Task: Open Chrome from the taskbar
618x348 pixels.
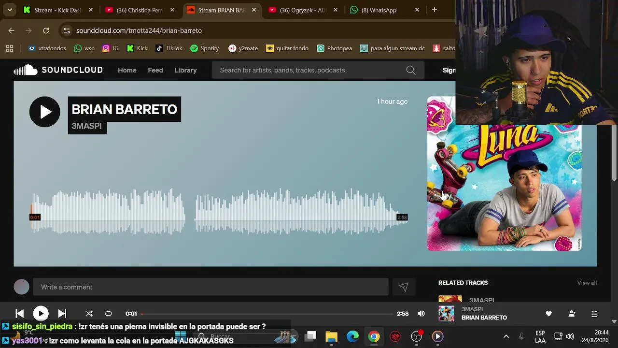Action: point(374,336)
